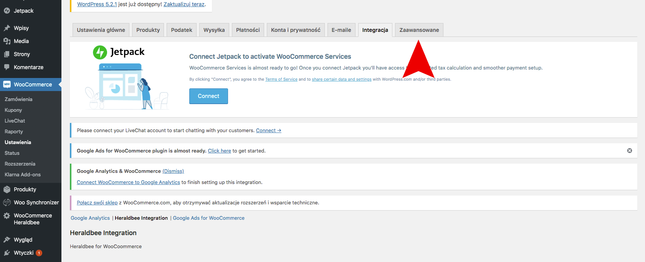Click the Wtyczki plugin icon

click(7, 253)
